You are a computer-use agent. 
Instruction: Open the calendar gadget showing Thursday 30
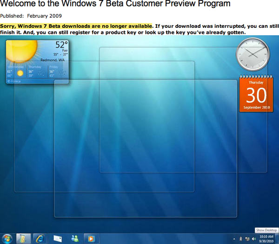tap(256, 94)
